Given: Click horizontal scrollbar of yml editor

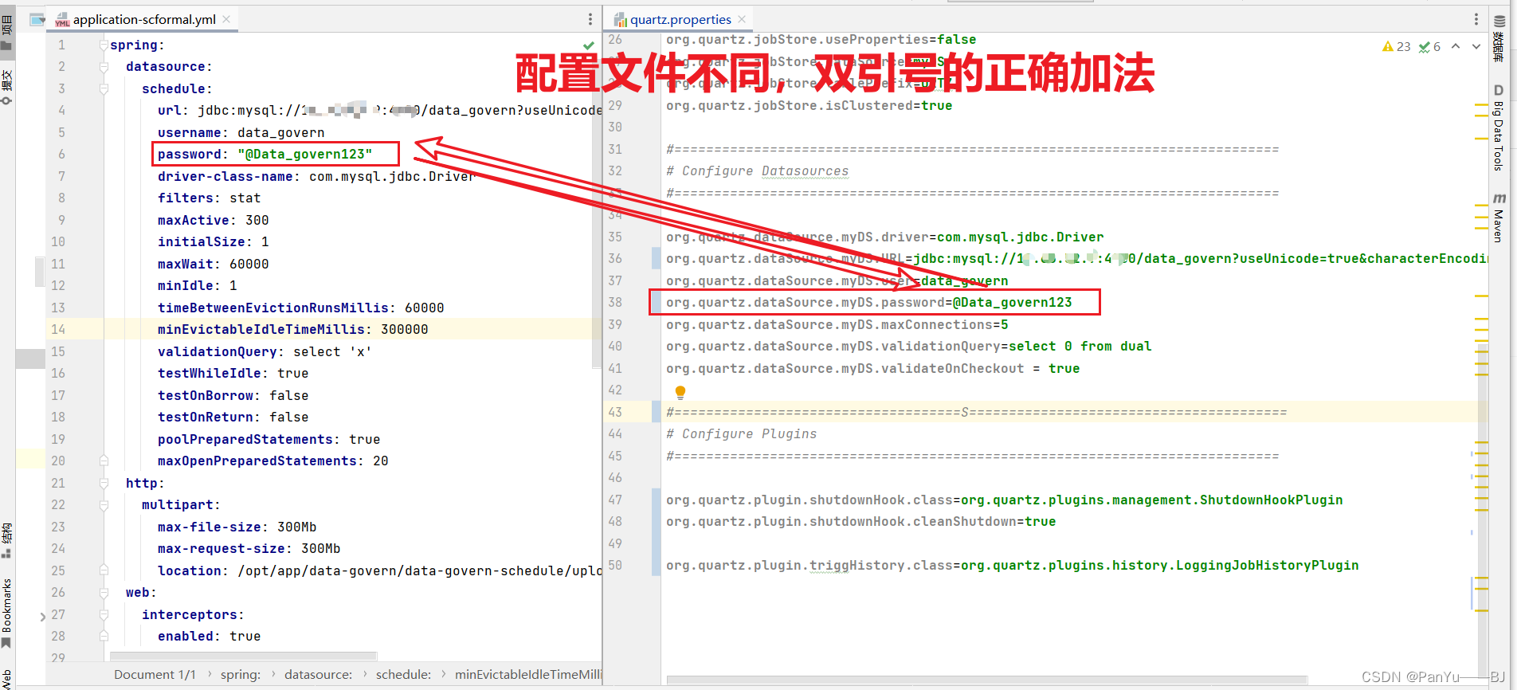Looking at the screenshot, I should (x=243, y=657).
